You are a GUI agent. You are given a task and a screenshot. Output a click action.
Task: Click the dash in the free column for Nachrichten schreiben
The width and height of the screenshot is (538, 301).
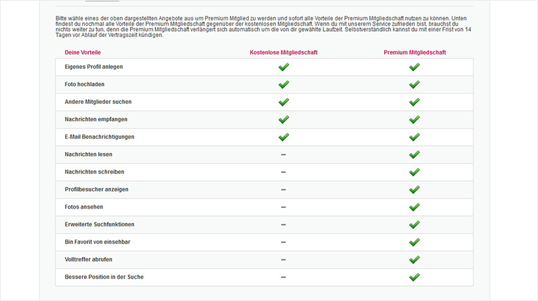click(x=283, y=172)
